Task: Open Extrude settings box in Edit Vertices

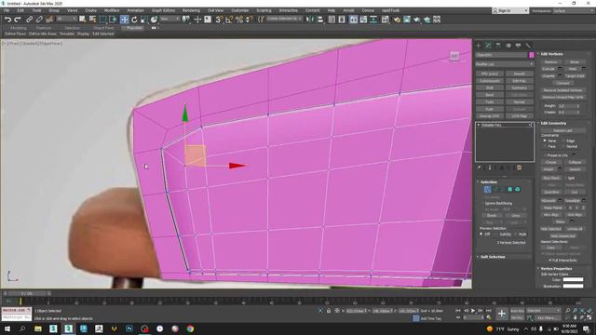Action: coord(560,69)
